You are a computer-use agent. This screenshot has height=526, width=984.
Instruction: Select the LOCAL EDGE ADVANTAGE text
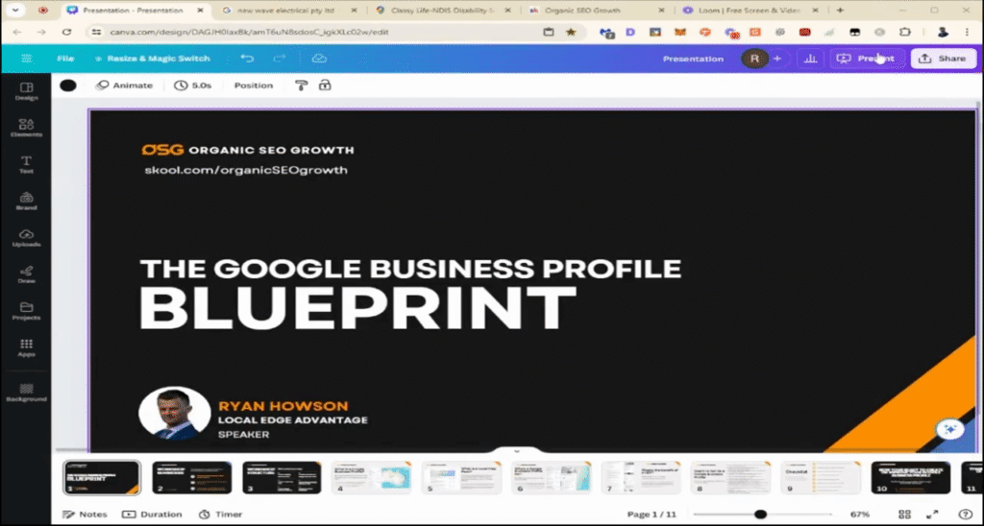pyautogui.click(x=292, y=420)
